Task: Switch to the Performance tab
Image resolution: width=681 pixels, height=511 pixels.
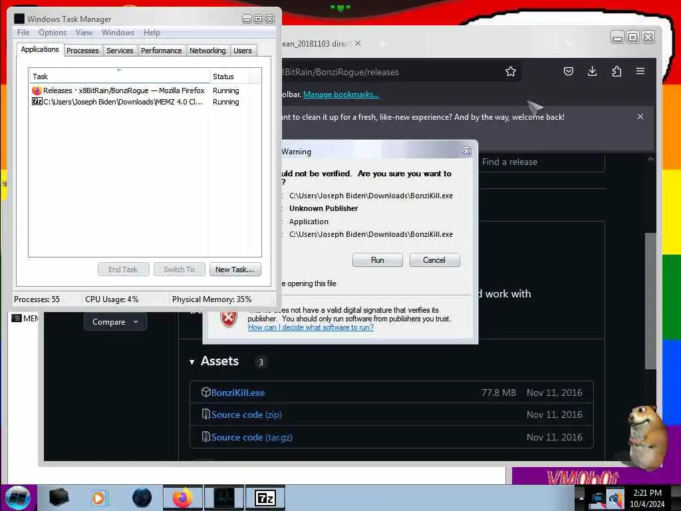Action: point(161,51)
